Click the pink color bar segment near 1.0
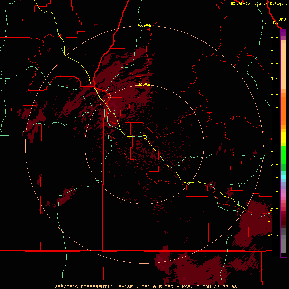Image resolution: width=289 pixels, height=289 pixels. tap(284, 195)
